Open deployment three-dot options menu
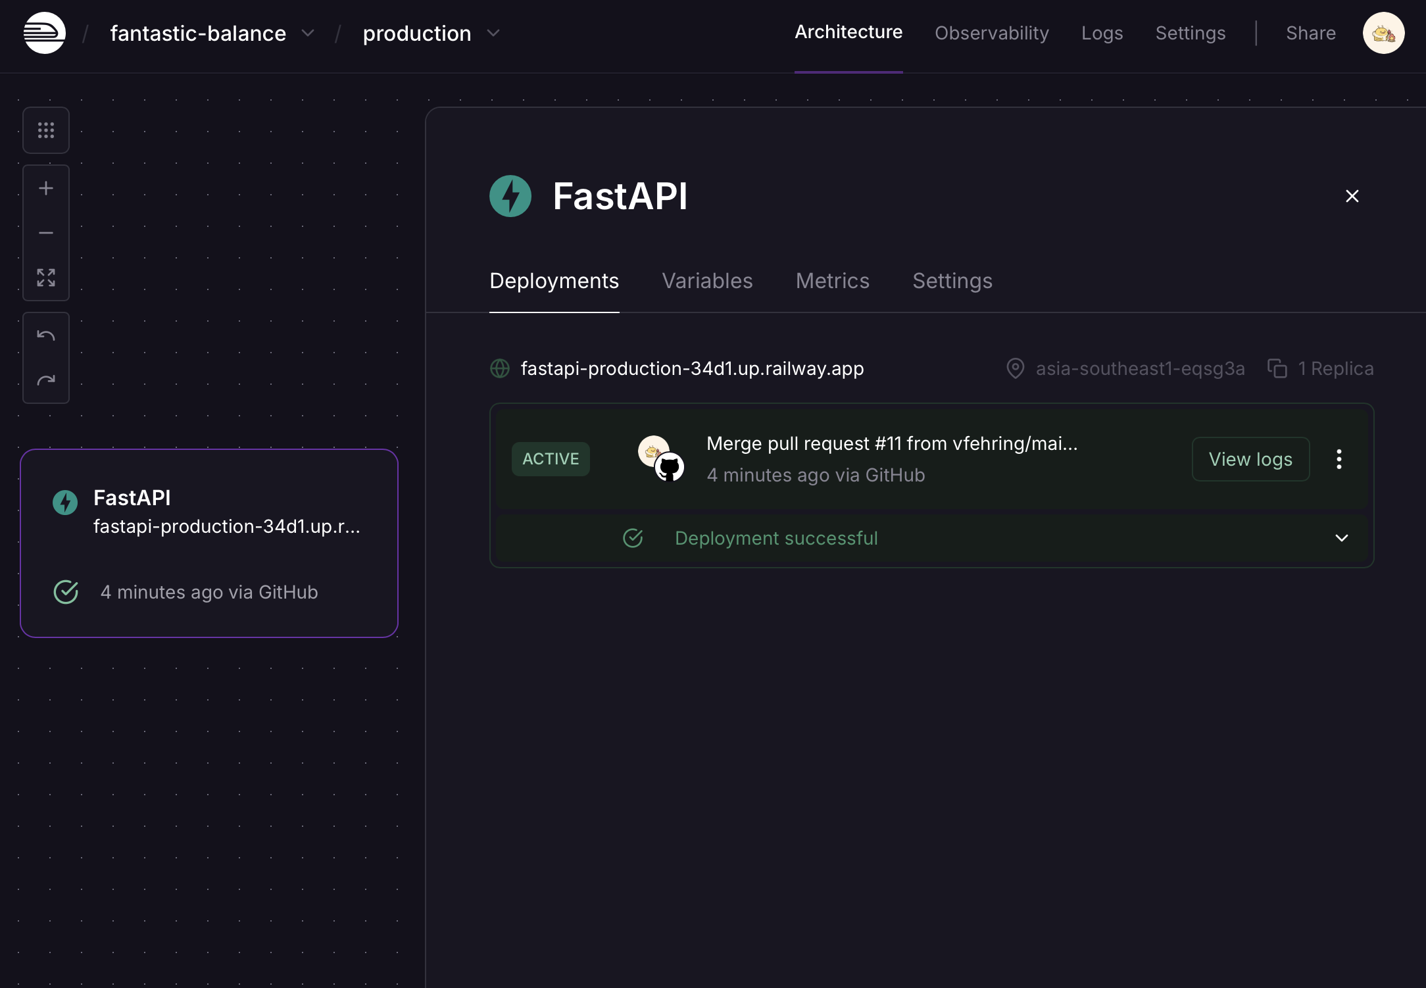 [x=1339, y=459]
